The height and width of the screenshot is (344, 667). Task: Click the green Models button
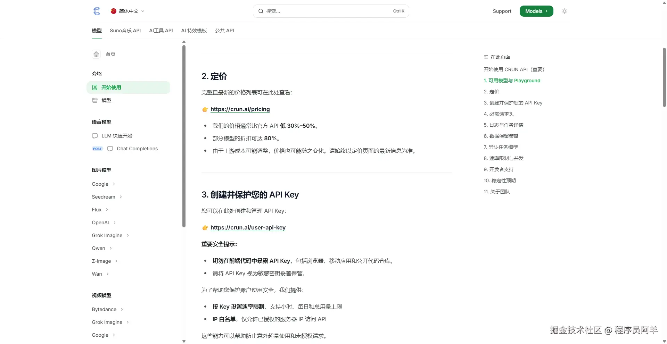[x=536, y=11]
